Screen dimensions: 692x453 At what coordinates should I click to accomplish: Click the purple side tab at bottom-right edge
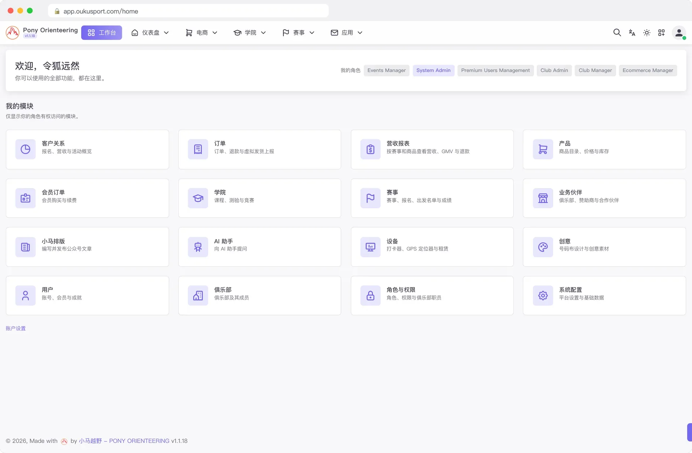tap(689, 432)
